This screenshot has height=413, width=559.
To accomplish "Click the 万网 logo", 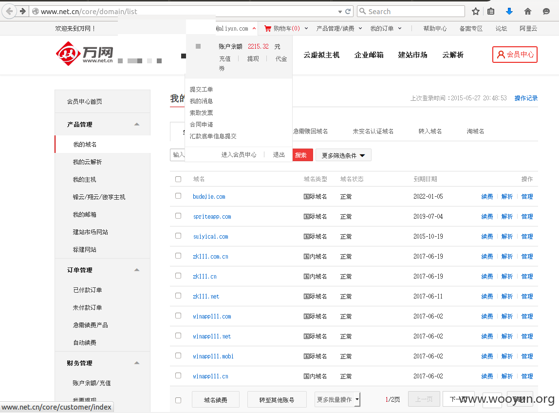I will pos(85,54).
